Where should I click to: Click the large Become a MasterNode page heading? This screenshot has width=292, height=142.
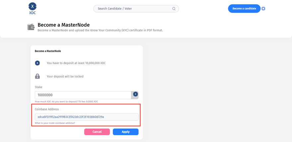point(63,25)
